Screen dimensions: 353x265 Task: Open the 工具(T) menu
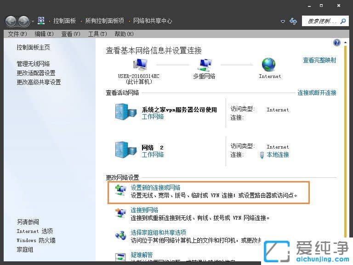pos(97,34)
